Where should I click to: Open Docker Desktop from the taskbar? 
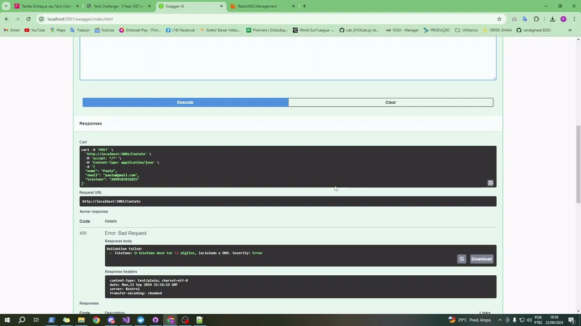click(x=141, y=320)
